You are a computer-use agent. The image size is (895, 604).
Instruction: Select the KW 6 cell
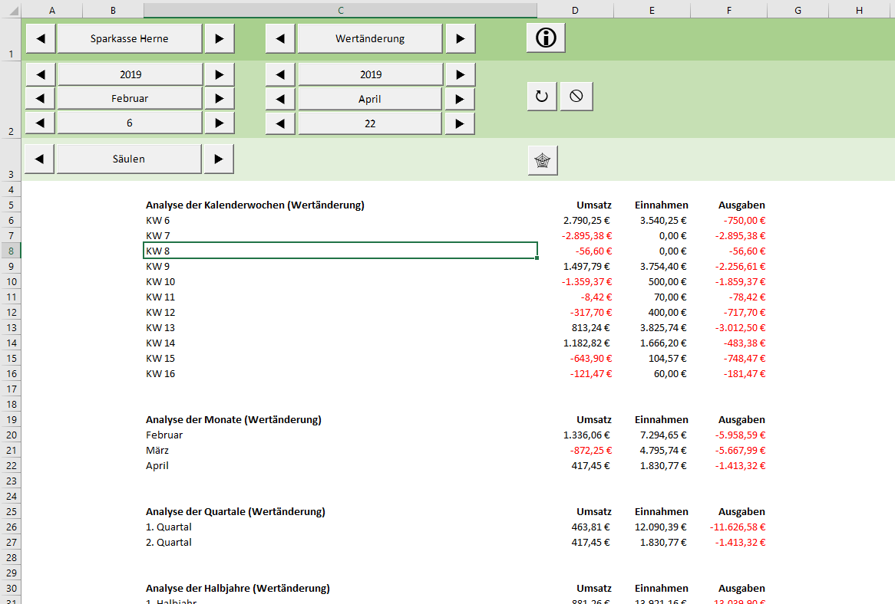pyautogui.click(x=340, y=221)
